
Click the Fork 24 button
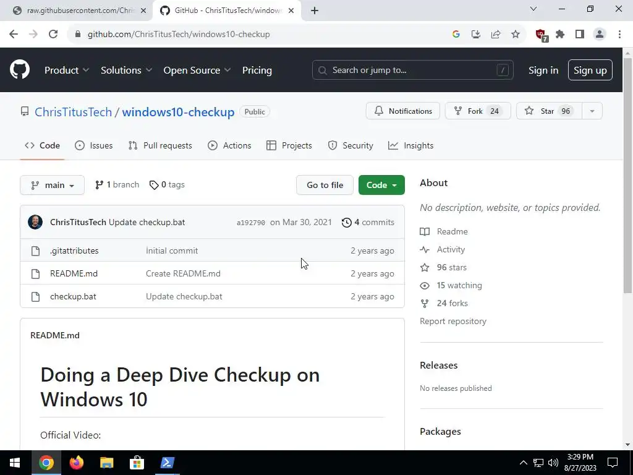[478, 111]
